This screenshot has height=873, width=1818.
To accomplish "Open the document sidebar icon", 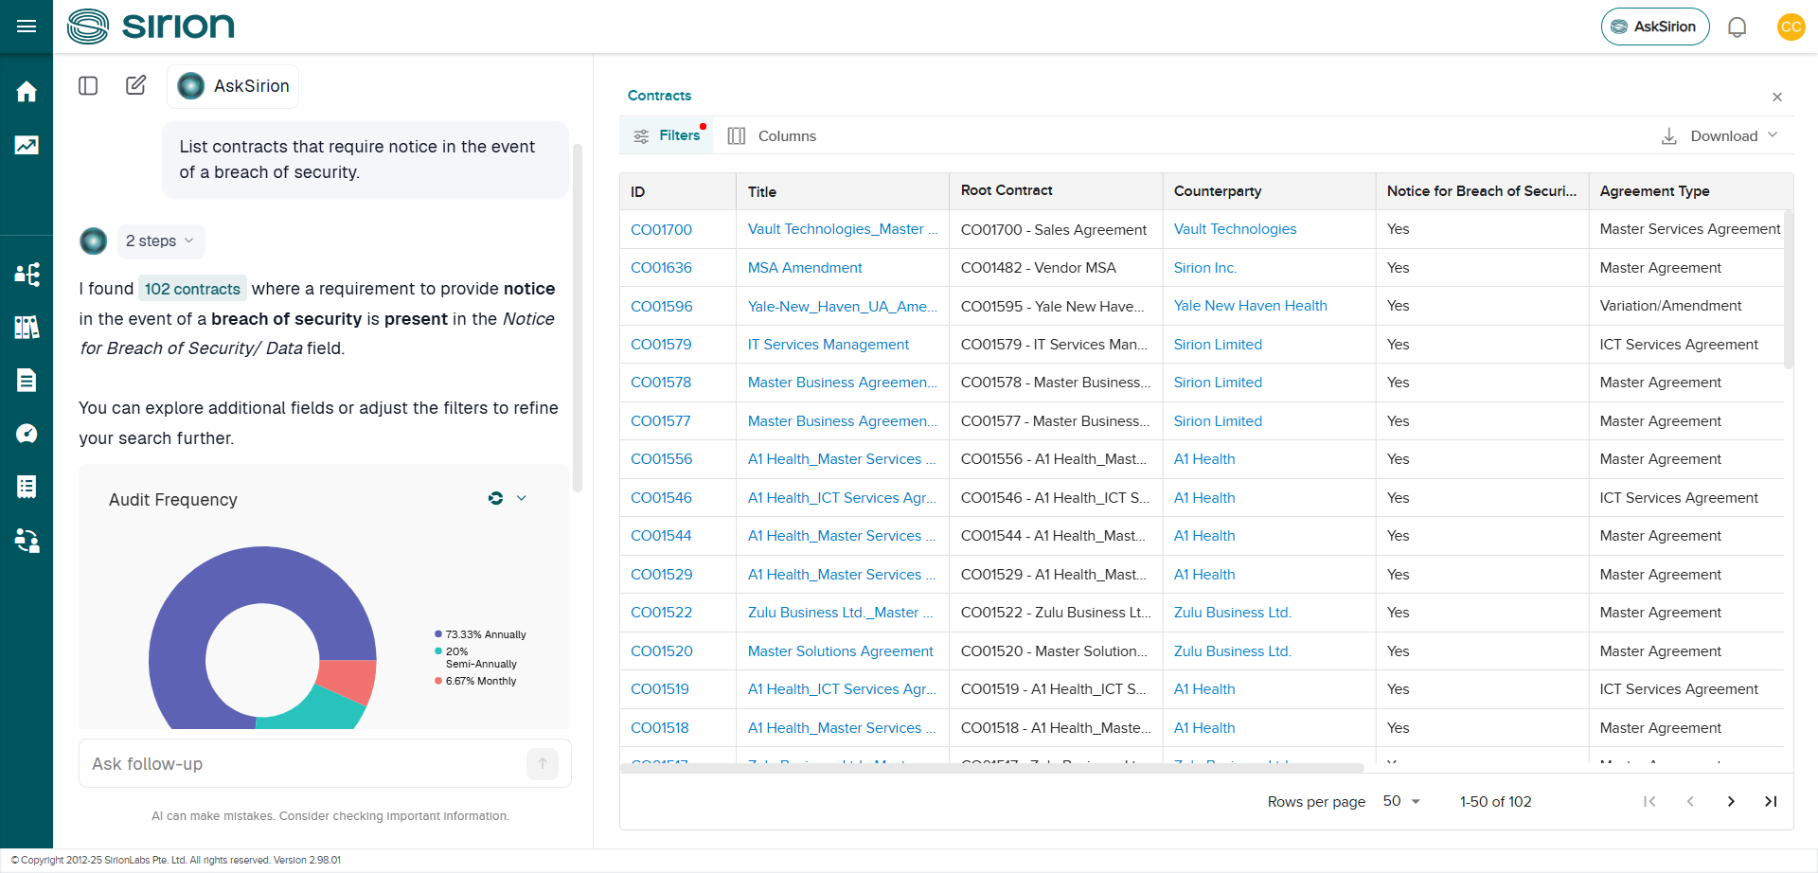I will click(27, 381).
